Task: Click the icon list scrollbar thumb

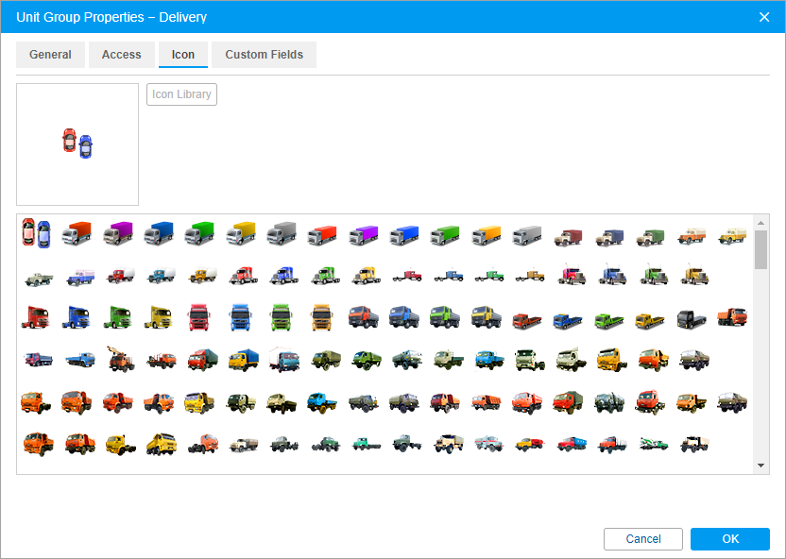Action: 760,249
